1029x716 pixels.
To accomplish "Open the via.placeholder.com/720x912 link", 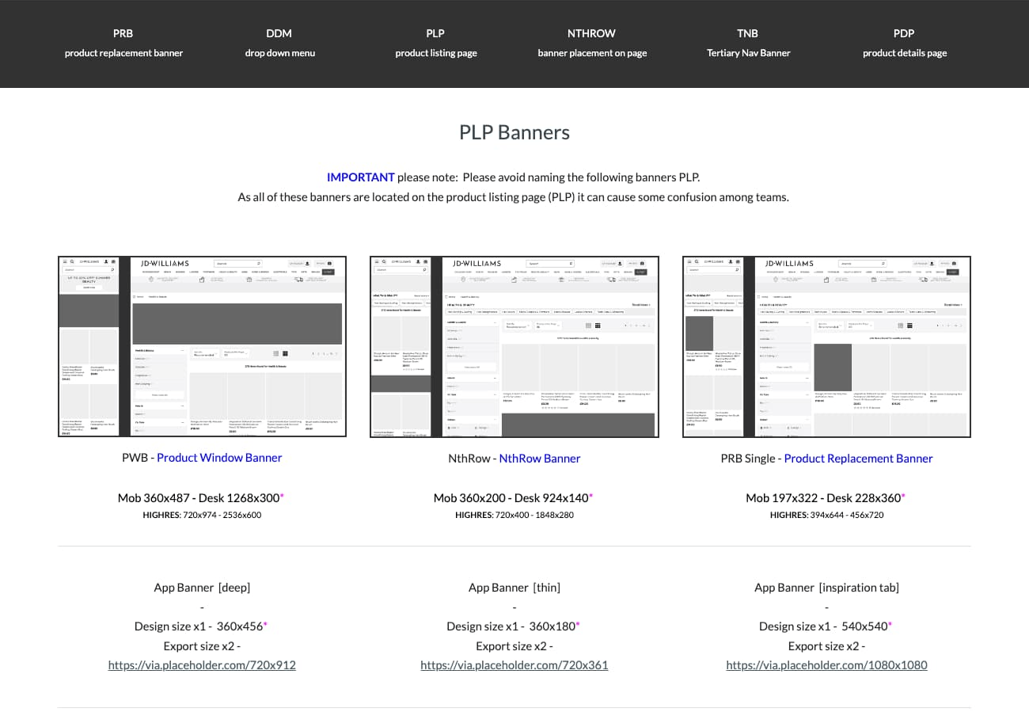I will [202, 665].
